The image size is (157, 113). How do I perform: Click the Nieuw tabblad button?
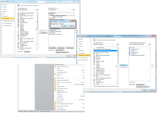(52, 48)
